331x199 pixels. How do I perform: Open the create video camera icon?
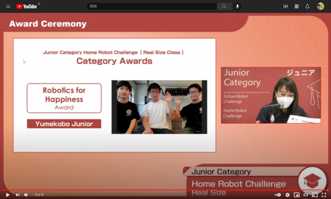[x=285, y=6]
